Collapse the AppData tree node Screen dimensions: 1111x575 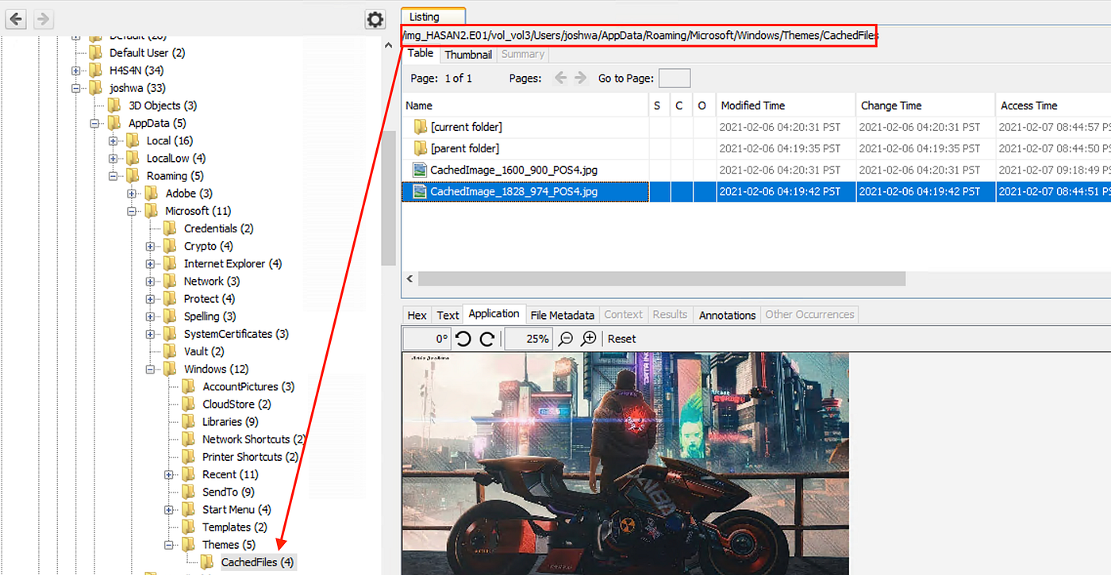pyautogui.click(x=94, y=123)
